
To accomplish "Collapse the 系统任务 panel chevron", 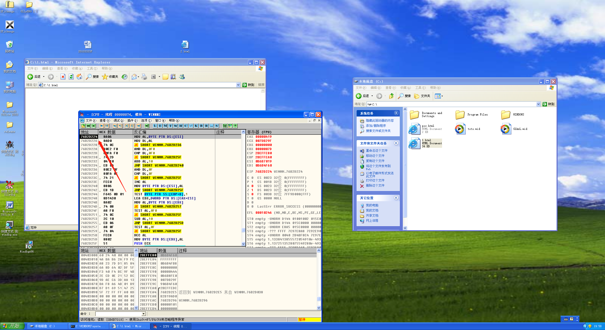I will click(x=396, y=113).
